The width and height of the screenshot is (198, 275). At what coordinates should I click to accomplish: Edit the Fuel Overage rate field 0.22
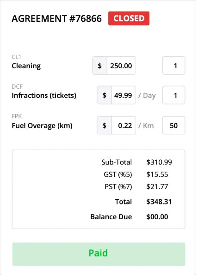pyautogui.click(x=124, y=125)
